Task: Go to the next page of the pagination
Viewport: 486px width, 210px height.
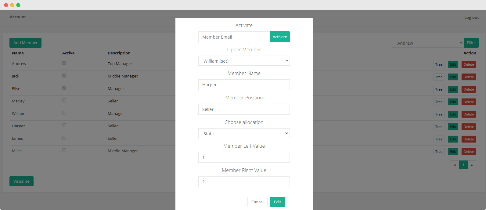Action: click(x=472, y=165)
